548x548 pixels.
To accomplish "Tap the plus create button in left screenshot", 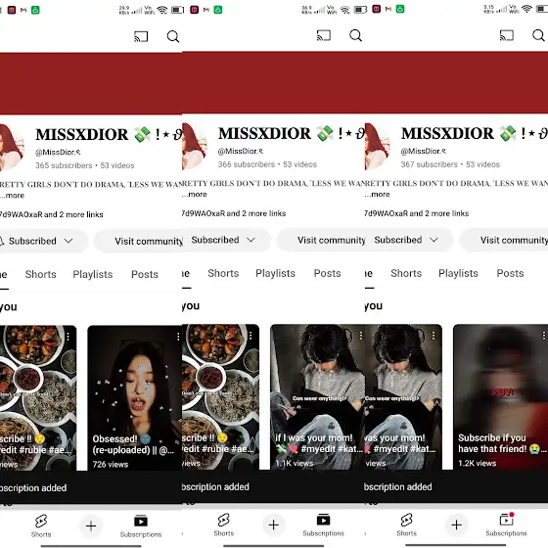I will coord(91,526).
